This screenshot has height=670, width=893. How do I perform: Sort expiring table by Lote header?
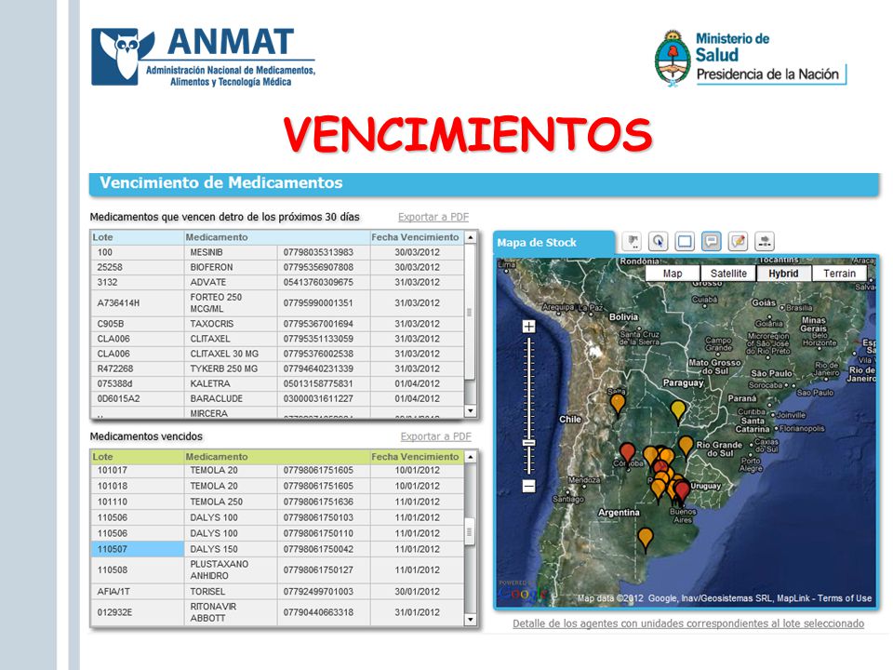[137, 237]
